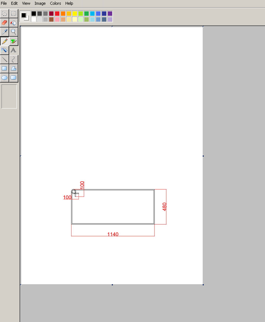This screenshot has width=265, height=322.
Task: Open the Image menu
Action: point(40,3)
